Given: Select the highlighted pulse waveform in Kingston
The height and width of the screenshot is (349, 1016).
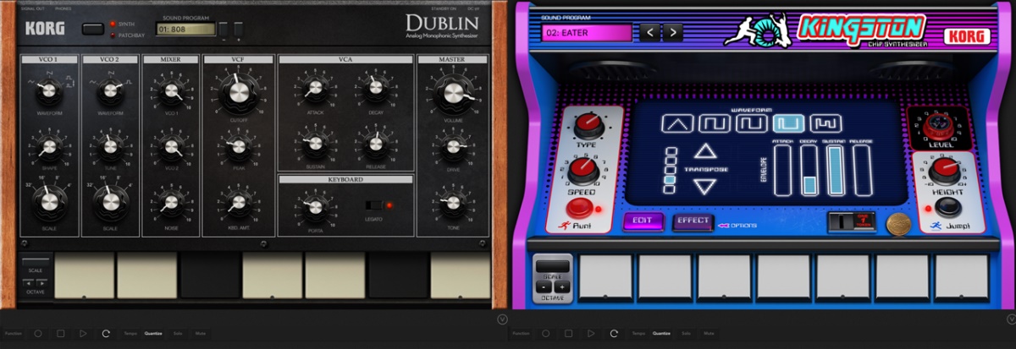Looking at the screenshot, I should pyautogui.click(x=789, y=124).
